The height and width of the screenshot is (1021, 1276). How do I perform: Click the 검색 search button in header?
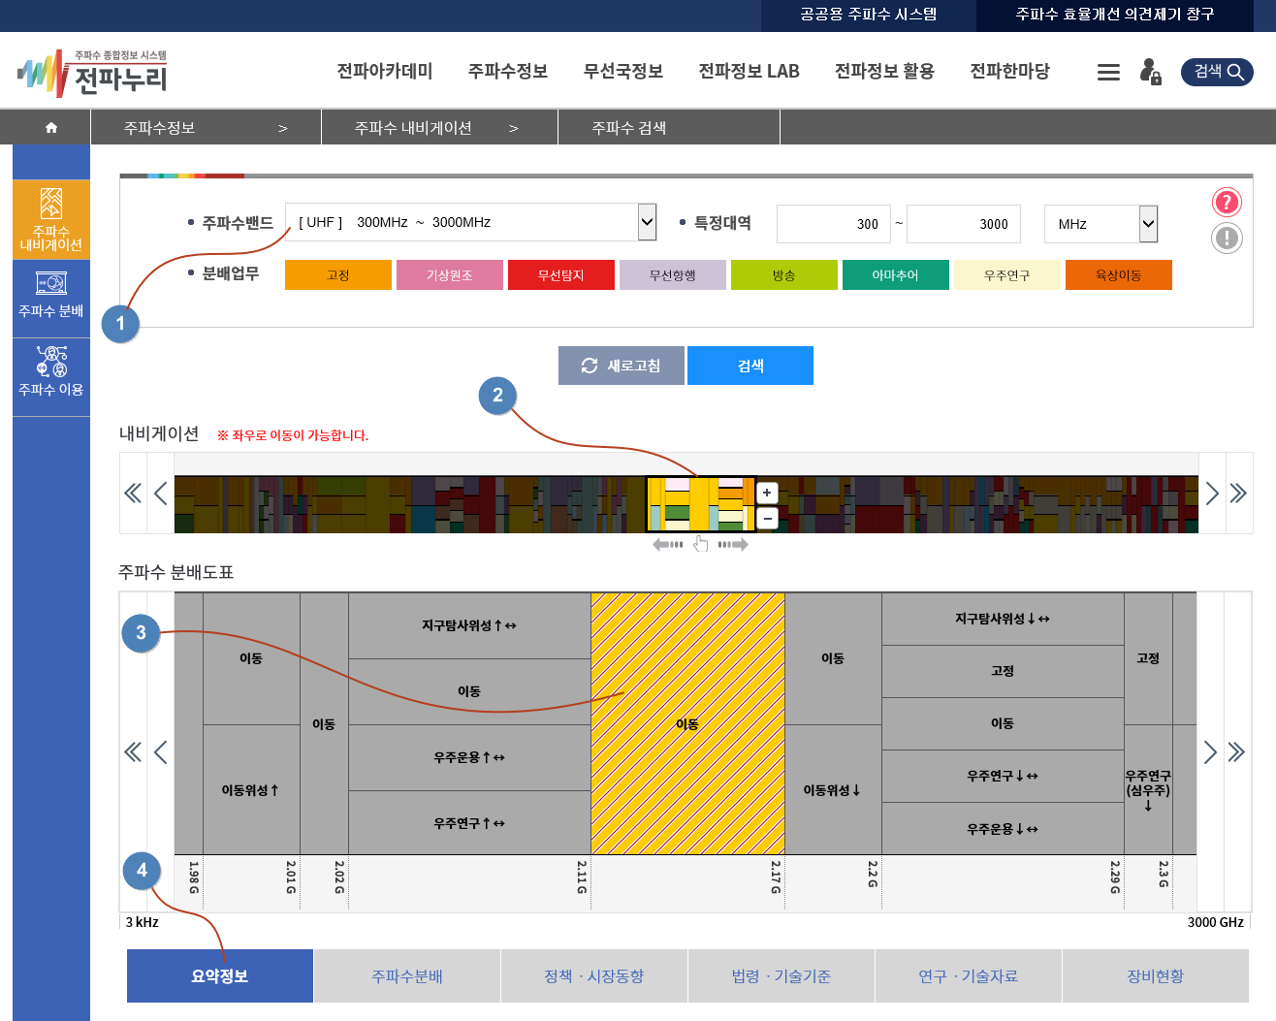[x=1217, y=72]
